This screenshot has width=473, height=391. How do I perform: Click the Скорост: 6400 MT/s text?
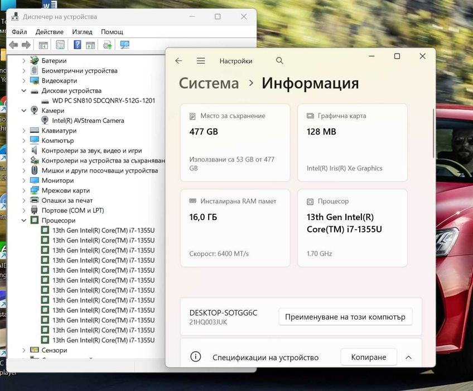[x=219, y=254]
